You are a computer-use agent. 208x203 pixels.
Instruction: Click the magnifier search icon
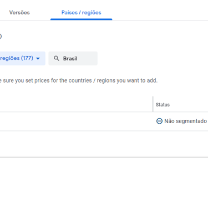(57, 58)
